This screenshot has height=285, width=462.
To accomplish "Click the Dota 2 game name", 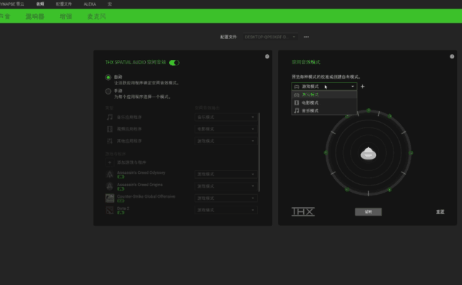I will tap(123, 208).
